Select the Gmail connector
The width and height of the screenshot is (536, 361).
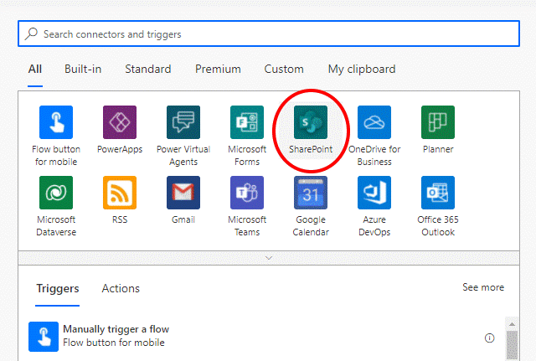point(183,193)
